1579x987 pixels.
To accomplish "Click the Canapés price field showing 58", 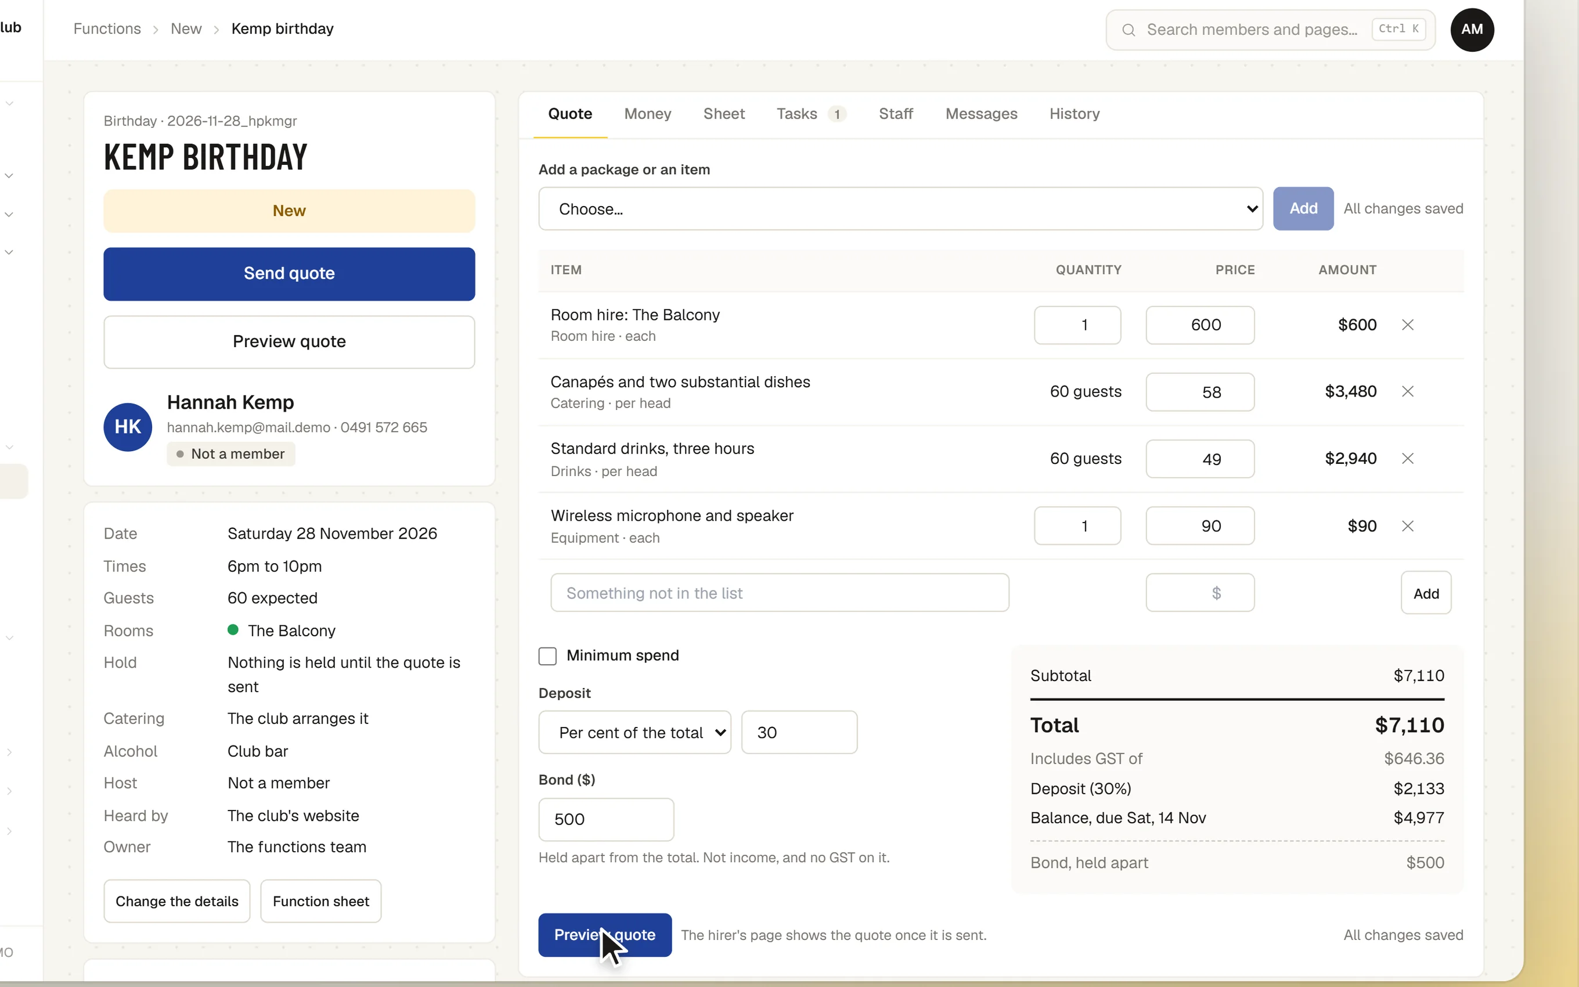I will 1200,392.
